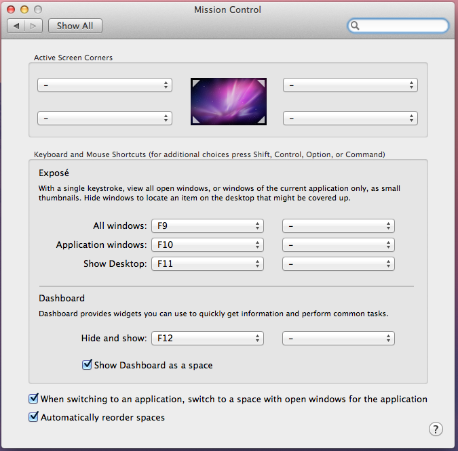Open Hide and show F12 dropdown

point(208,338)
